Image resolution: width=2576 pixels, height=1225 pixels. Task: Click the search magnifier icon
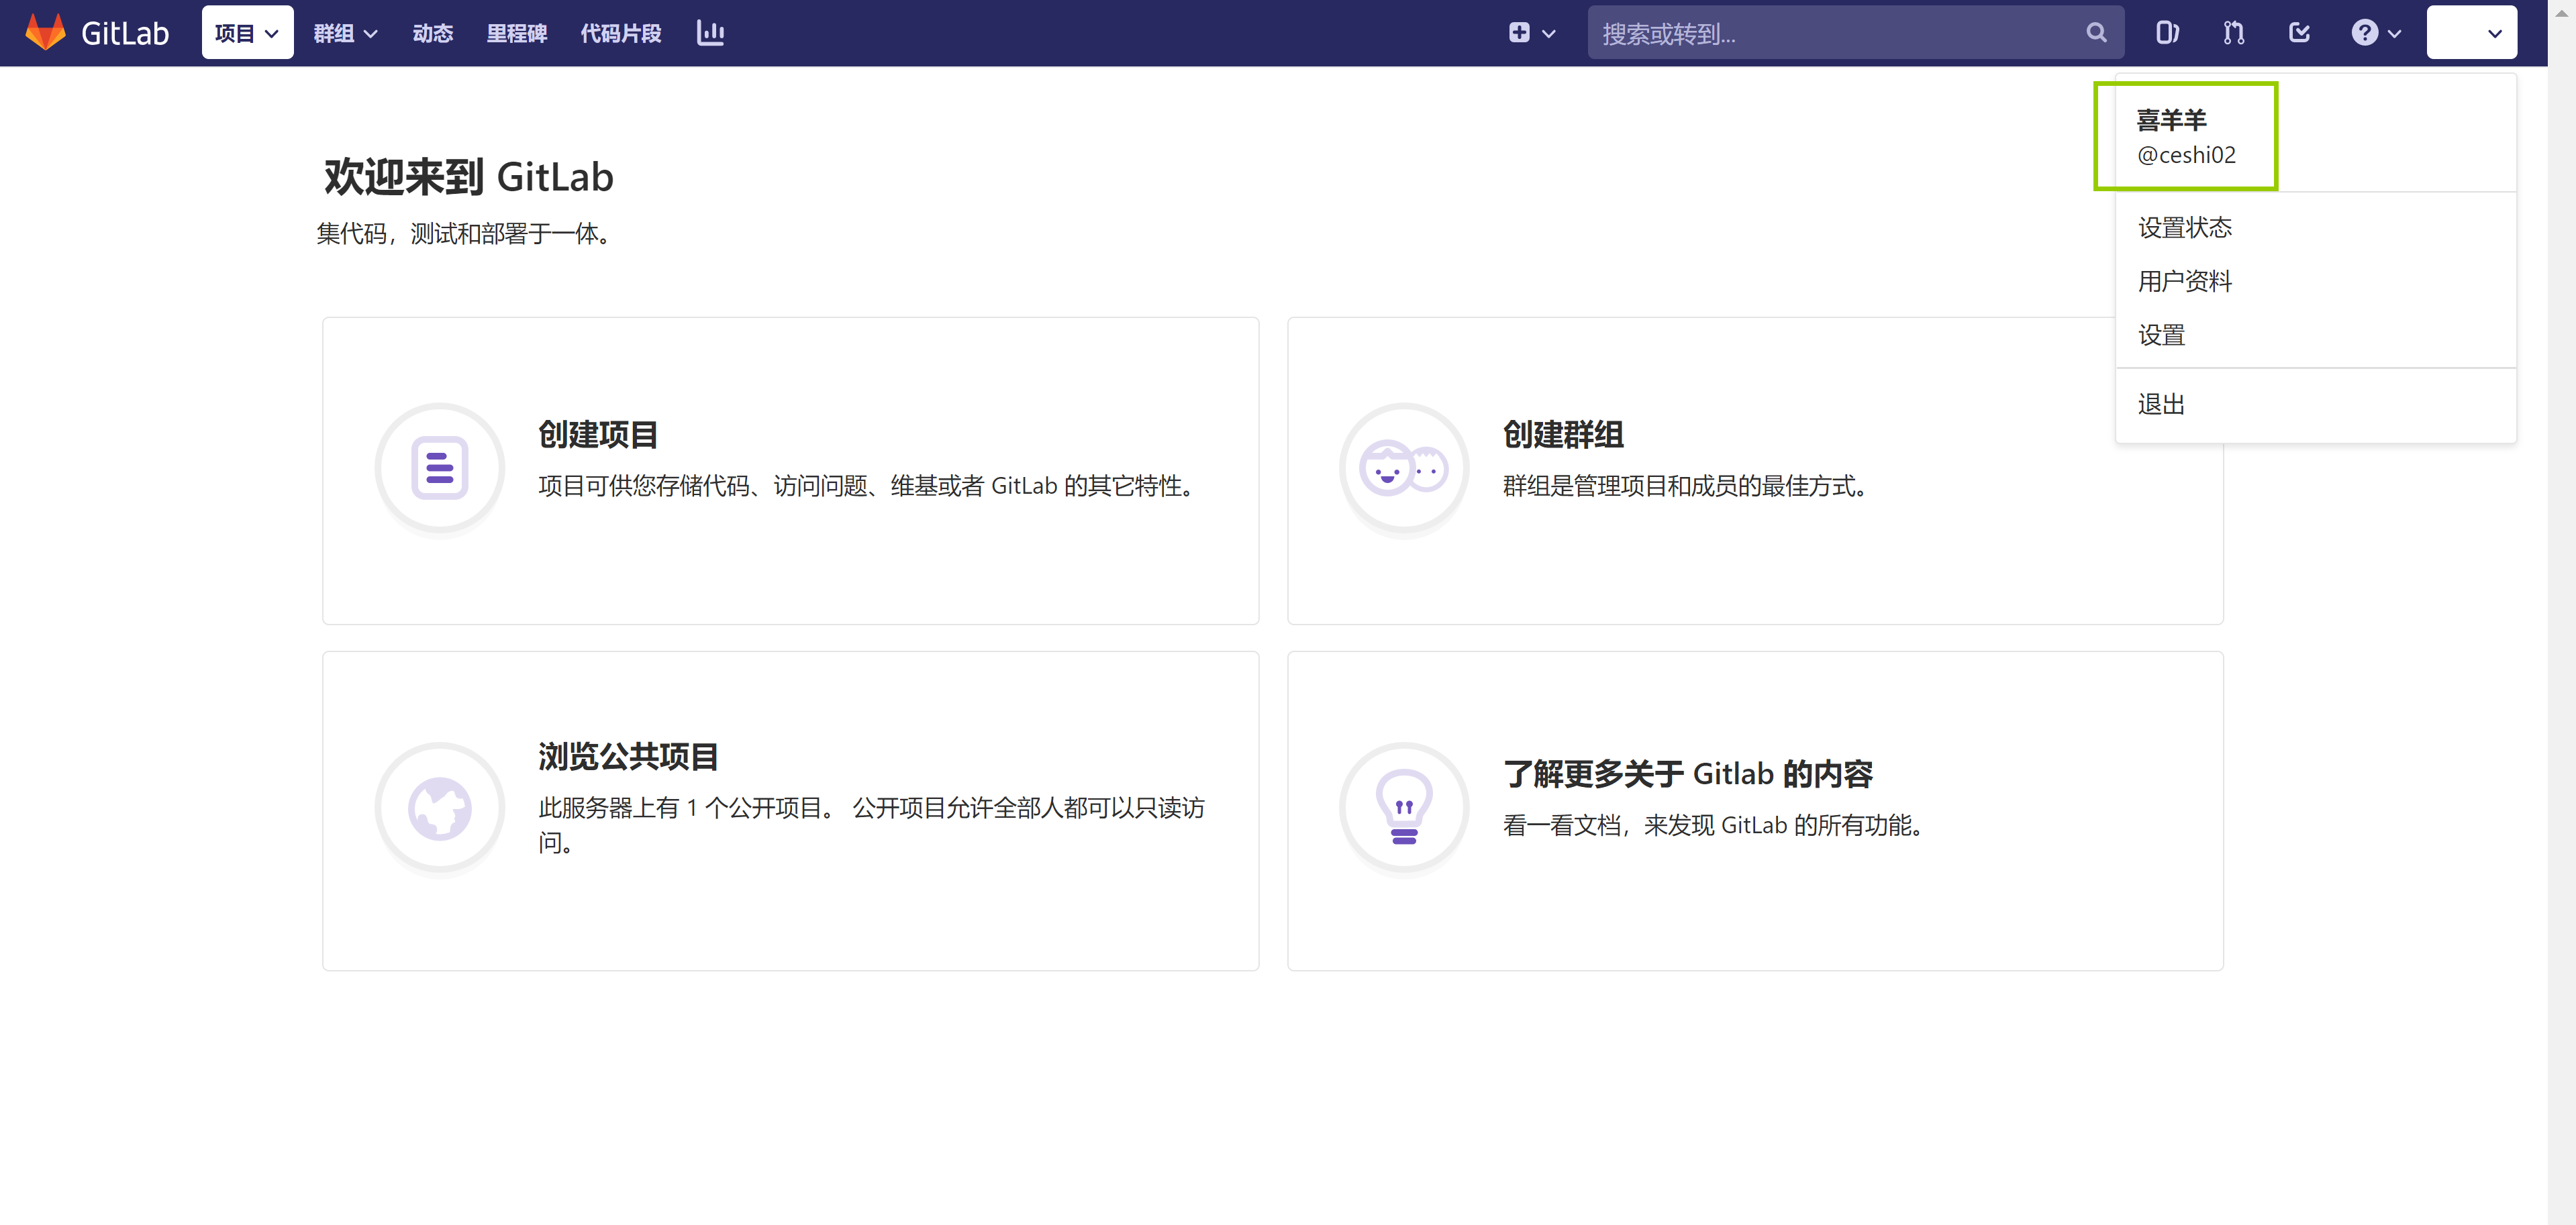point(2097,33)
